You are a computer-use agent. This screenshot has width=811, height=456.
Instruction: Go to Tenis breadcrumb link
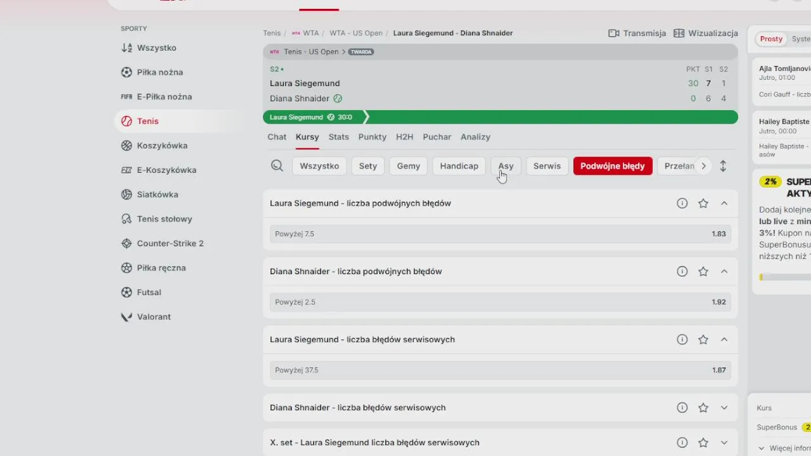pyautogui.click(x=272, y=33)
